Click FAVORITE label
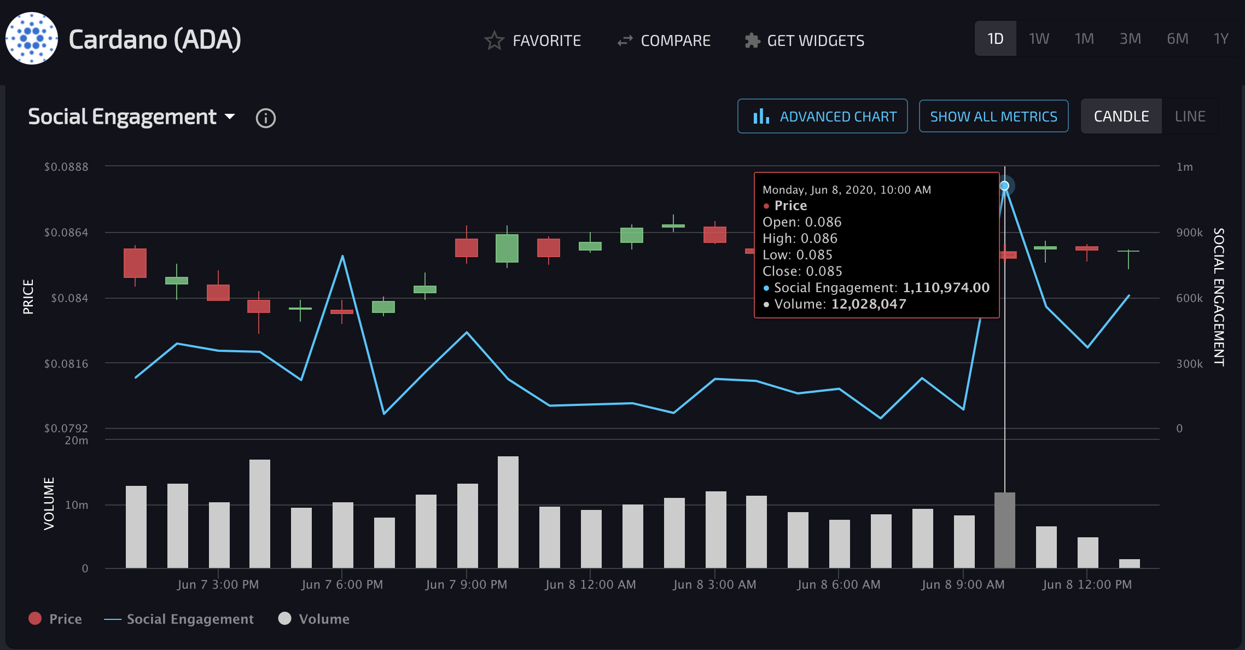This screenshot has height=650, width=1245. click(547, 40)
